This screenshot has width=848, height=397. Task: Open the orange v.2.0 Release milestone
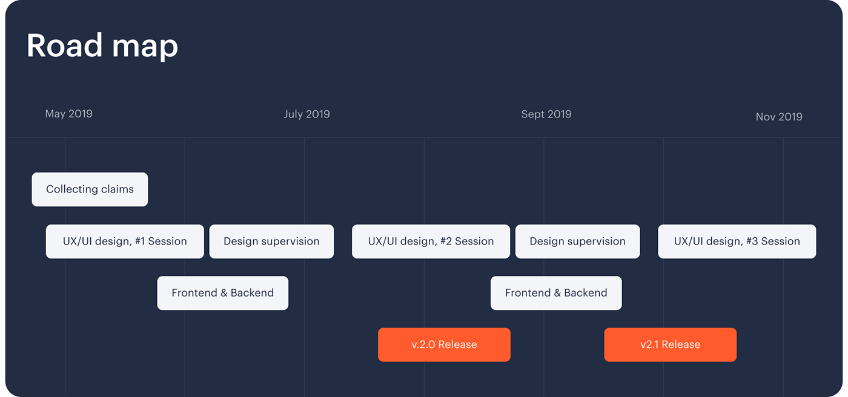(x=444, y=345)
